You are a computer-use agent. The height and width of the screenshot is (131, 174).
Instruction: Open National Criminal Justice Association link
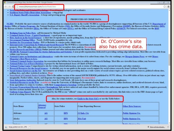click(27, 61)
